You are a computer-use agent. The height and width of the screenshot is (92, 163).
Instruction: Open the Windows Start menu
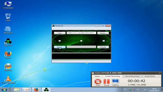coord(4,90)
